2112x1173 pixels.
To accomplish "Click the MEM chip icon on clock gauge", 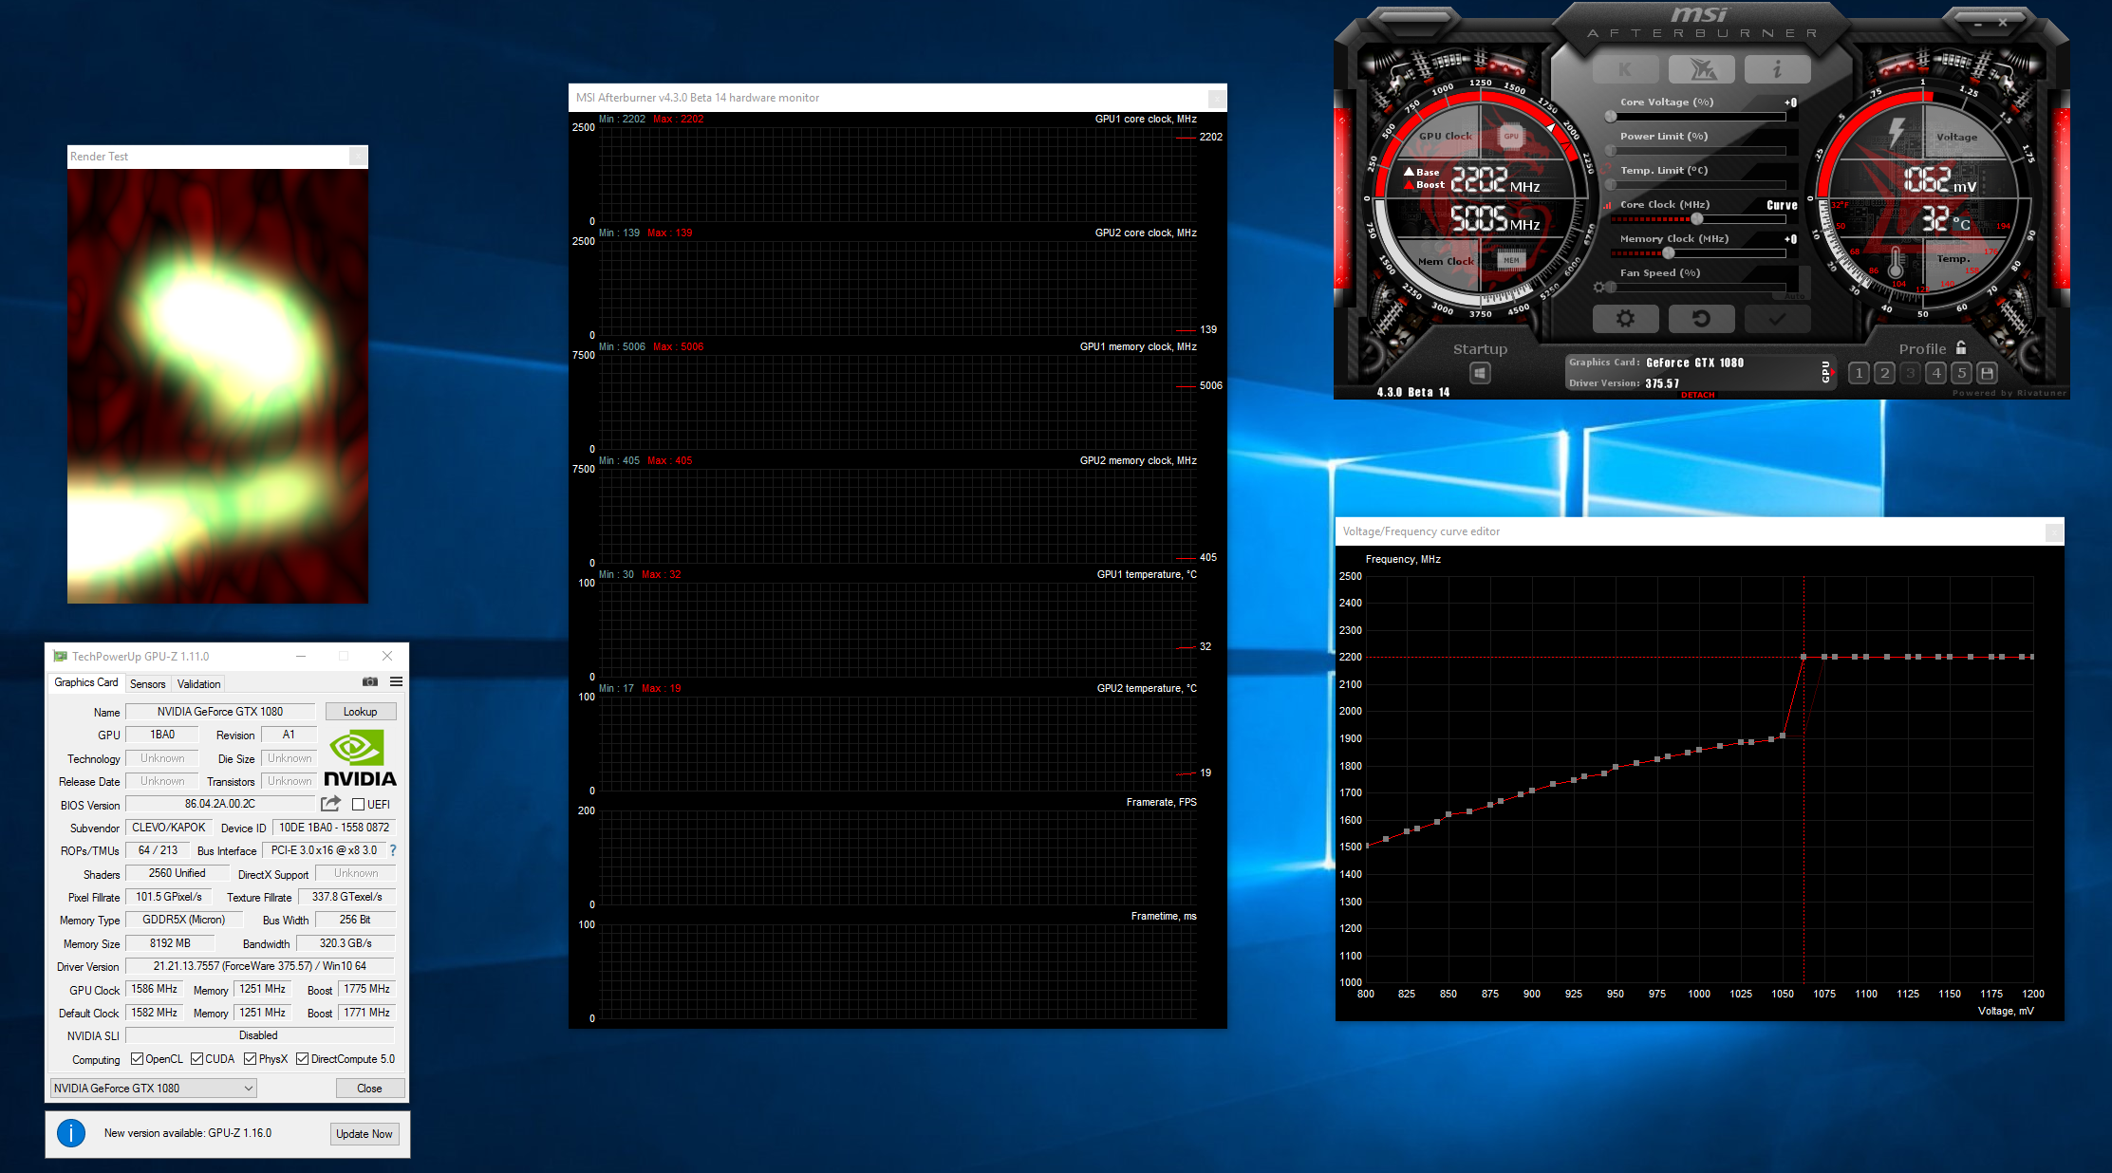I will [x=1511, y=260].
